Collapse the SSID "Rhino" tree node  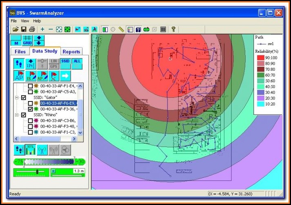(x=17, y=115)
